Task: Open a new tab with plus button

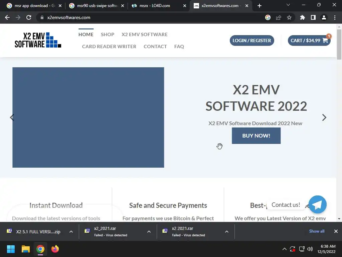Action: pos(259,6)
